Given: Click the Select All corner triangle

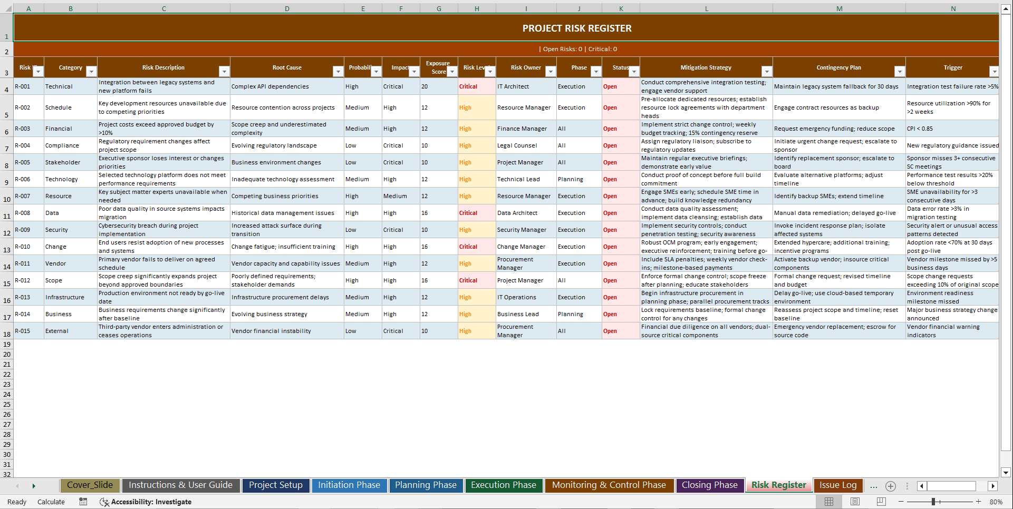Looking at the screenshot, I should pyautogui.click(x=6, y=8).
